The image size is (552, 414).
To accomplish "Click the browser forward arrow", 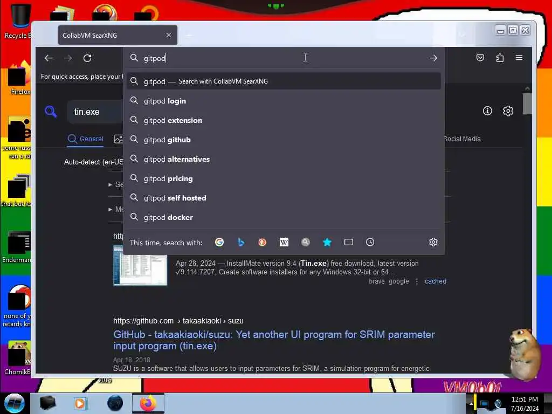I will (x=68, y=58).
